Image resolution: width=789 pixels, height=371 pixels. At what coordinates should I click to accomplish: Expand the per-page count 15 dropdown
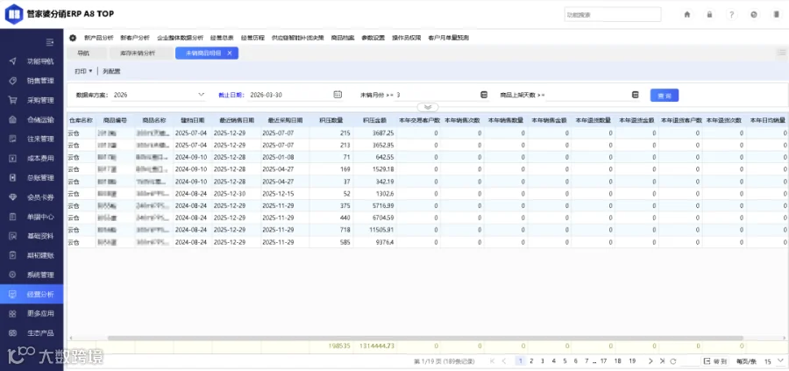click(x=774, y=361)
